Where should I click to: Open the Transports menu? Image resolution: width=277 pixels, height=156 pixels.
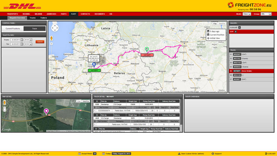(x=12, y=14)
